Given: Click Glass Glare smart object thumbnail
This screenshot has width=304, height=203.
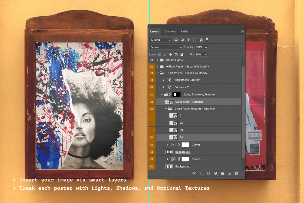Looking at the screenshot, I should [x=169, y=101].
